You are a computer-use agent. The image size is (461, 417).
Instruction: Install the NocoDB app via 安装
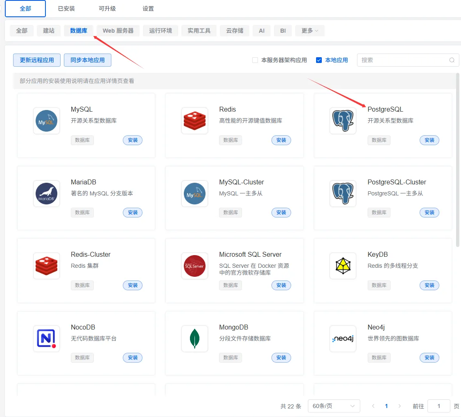[x=133, y=358]
